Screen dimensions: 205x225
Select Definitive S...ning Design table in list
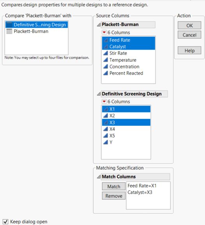pos(37,25)
